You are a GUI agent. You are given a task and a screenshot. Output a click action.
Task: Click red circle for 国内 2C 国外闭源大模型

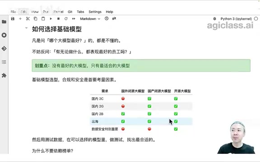(123, 99)
